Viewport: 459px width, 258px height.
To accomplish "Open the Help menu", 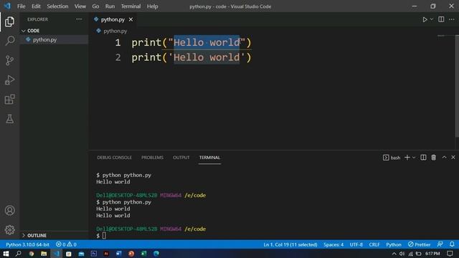I will [x=152, y=6].
